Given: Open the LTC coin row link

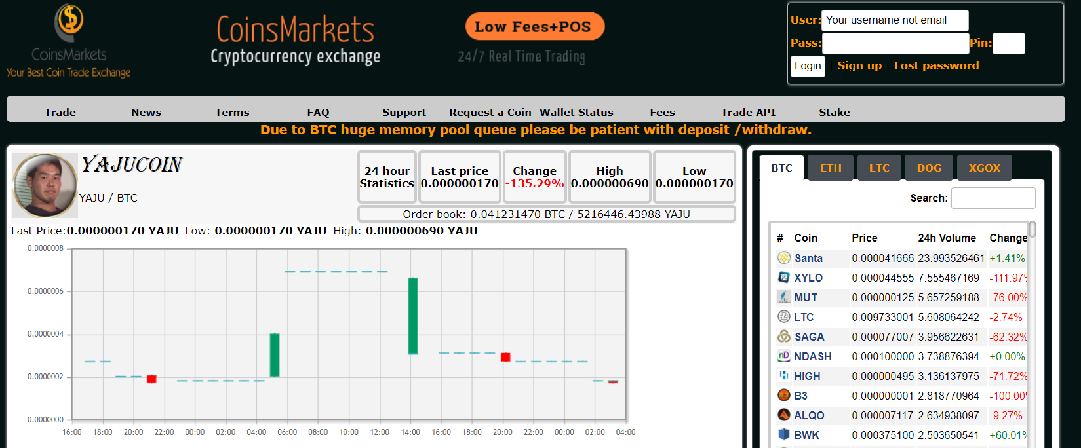Looking at the screenshot, I should coord(804,317).
